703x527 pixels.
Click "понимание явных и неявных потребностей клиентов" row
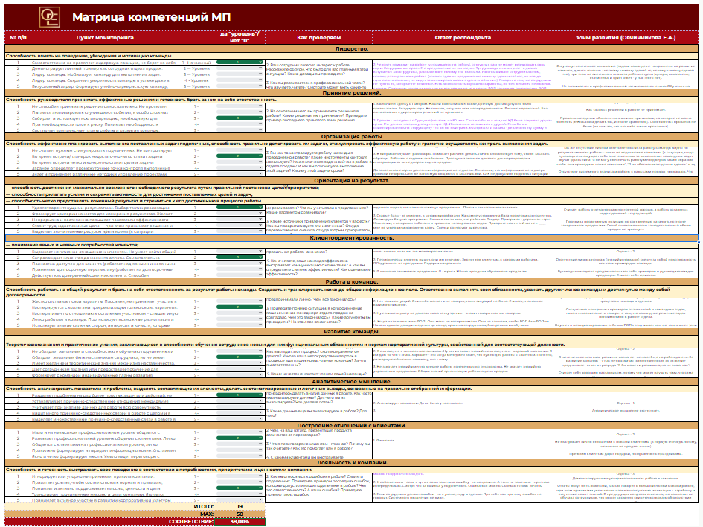click(351, 245)
